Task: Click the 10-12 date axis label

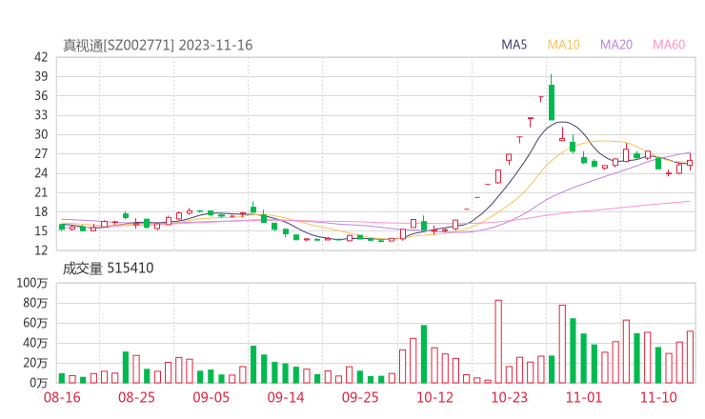Action: tap(434, 397)
